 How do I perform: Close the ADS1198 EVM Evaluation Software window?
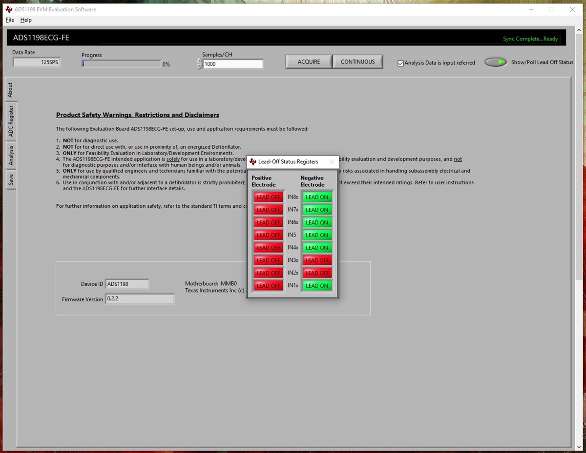coord(572,9)
